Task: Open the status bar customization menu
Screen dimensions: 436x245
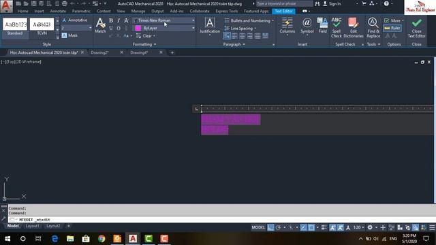Action: (432, 227)
